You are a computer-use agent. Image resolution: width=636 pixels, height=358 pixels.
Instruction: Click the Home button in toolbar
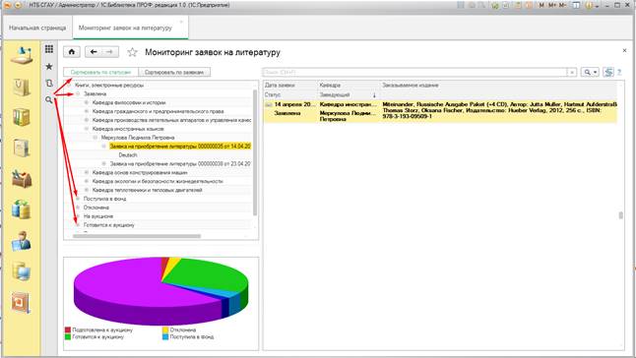pos(72,52)
